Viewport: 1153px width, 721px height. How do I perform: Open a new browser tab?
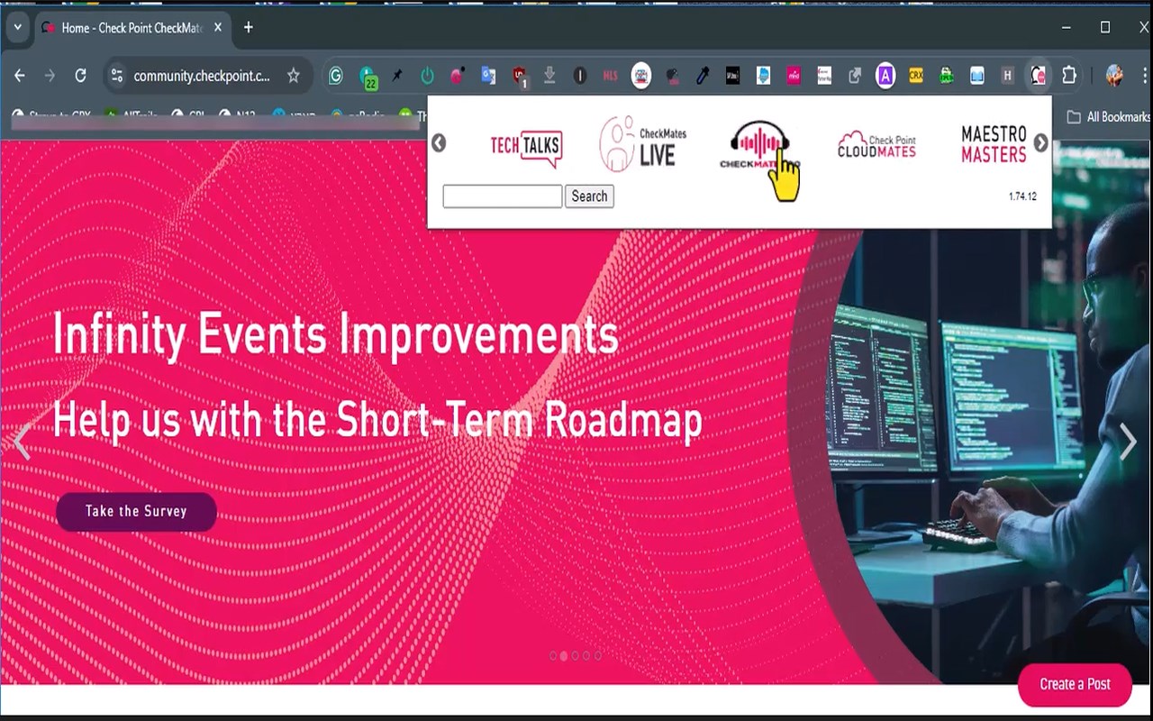pos(248,27)
